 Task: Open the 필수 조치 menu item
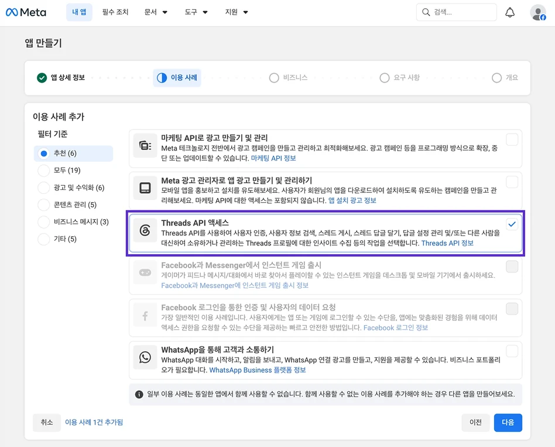115,12
